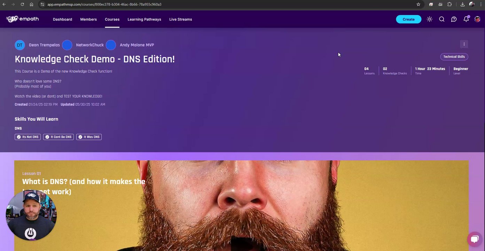Click the avatar circle beside Andy Malone MVP
This screenshot has width=485, height=251.
point(111,45)
